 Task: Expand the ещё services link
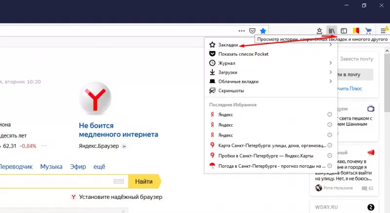coord(99,167)
